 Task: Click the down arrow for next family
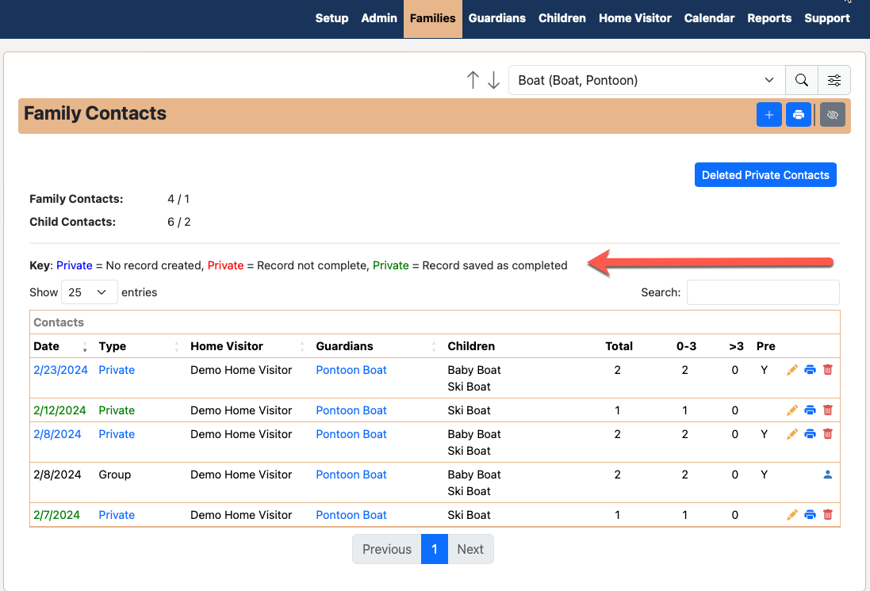(493, 80)
